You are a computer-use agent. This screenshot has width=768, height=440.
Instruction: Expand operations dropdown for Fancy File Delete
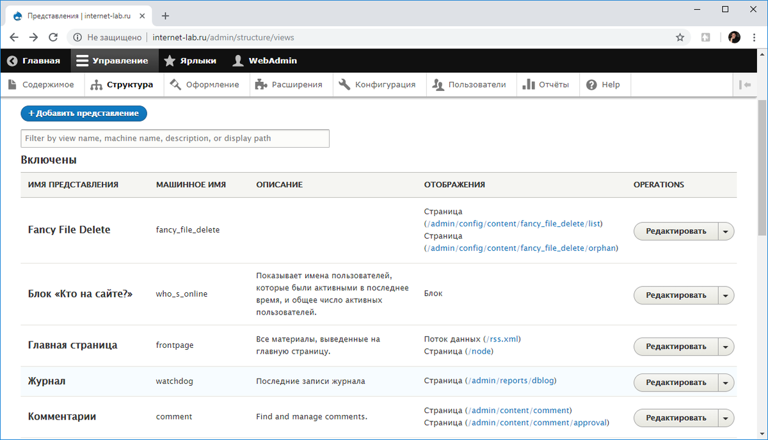pyautogui.click(x=725, y=232)
